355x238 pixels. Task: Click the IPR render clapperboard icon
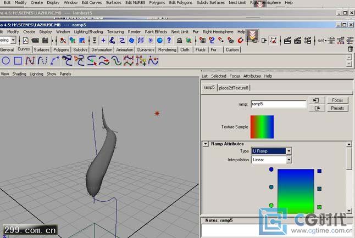297,41
